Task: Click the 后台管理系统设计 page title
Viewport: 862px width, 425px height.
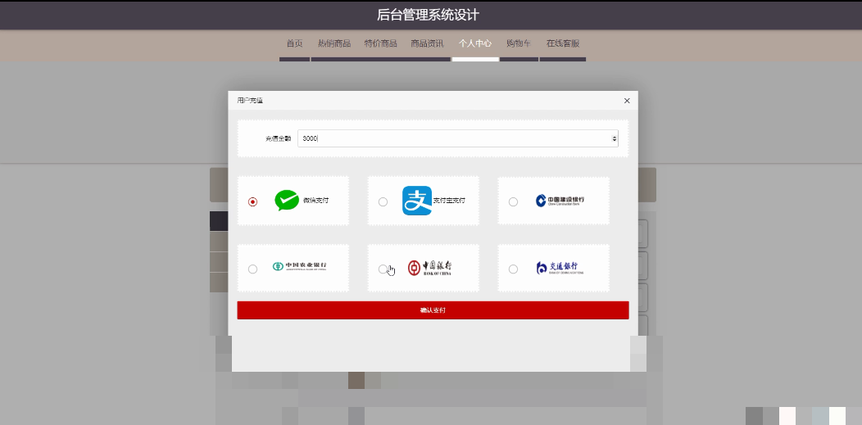Action: [x=428, y=15]
